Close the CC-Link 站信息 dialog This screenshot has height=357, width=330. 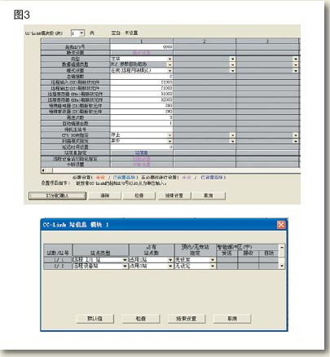tap(281, 225)
